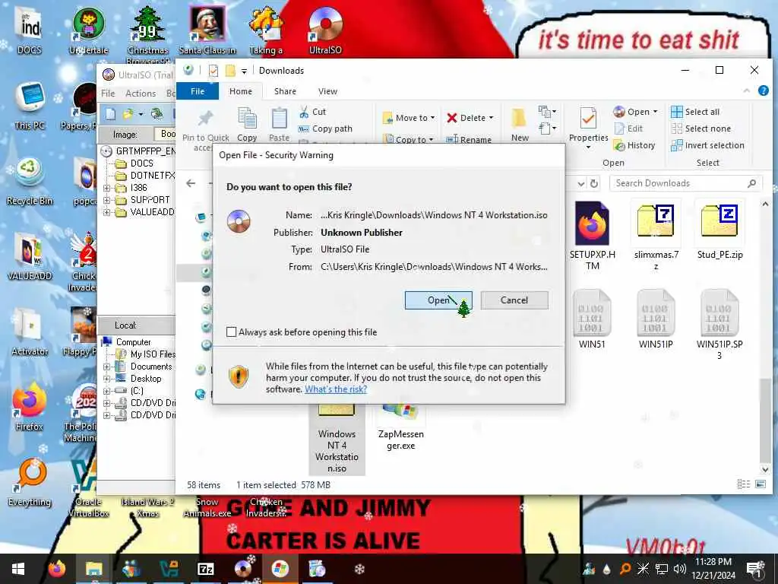
Task: Click the address bar refresh icon
Action: coord(594,183)
